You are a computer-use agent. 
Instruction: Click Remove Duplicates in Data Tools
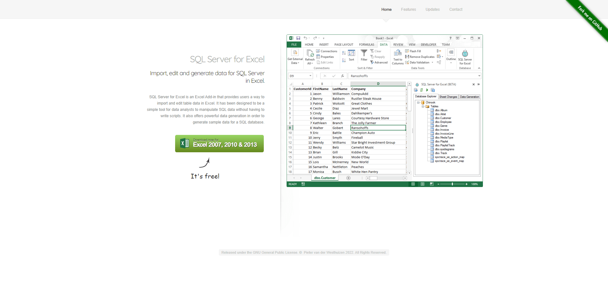[420, 57]
